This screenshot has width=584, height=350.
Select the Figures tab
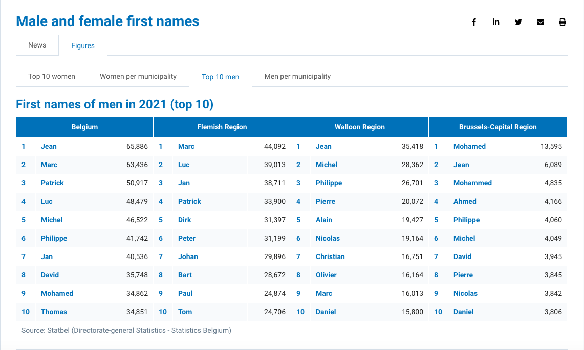[83, 45]
